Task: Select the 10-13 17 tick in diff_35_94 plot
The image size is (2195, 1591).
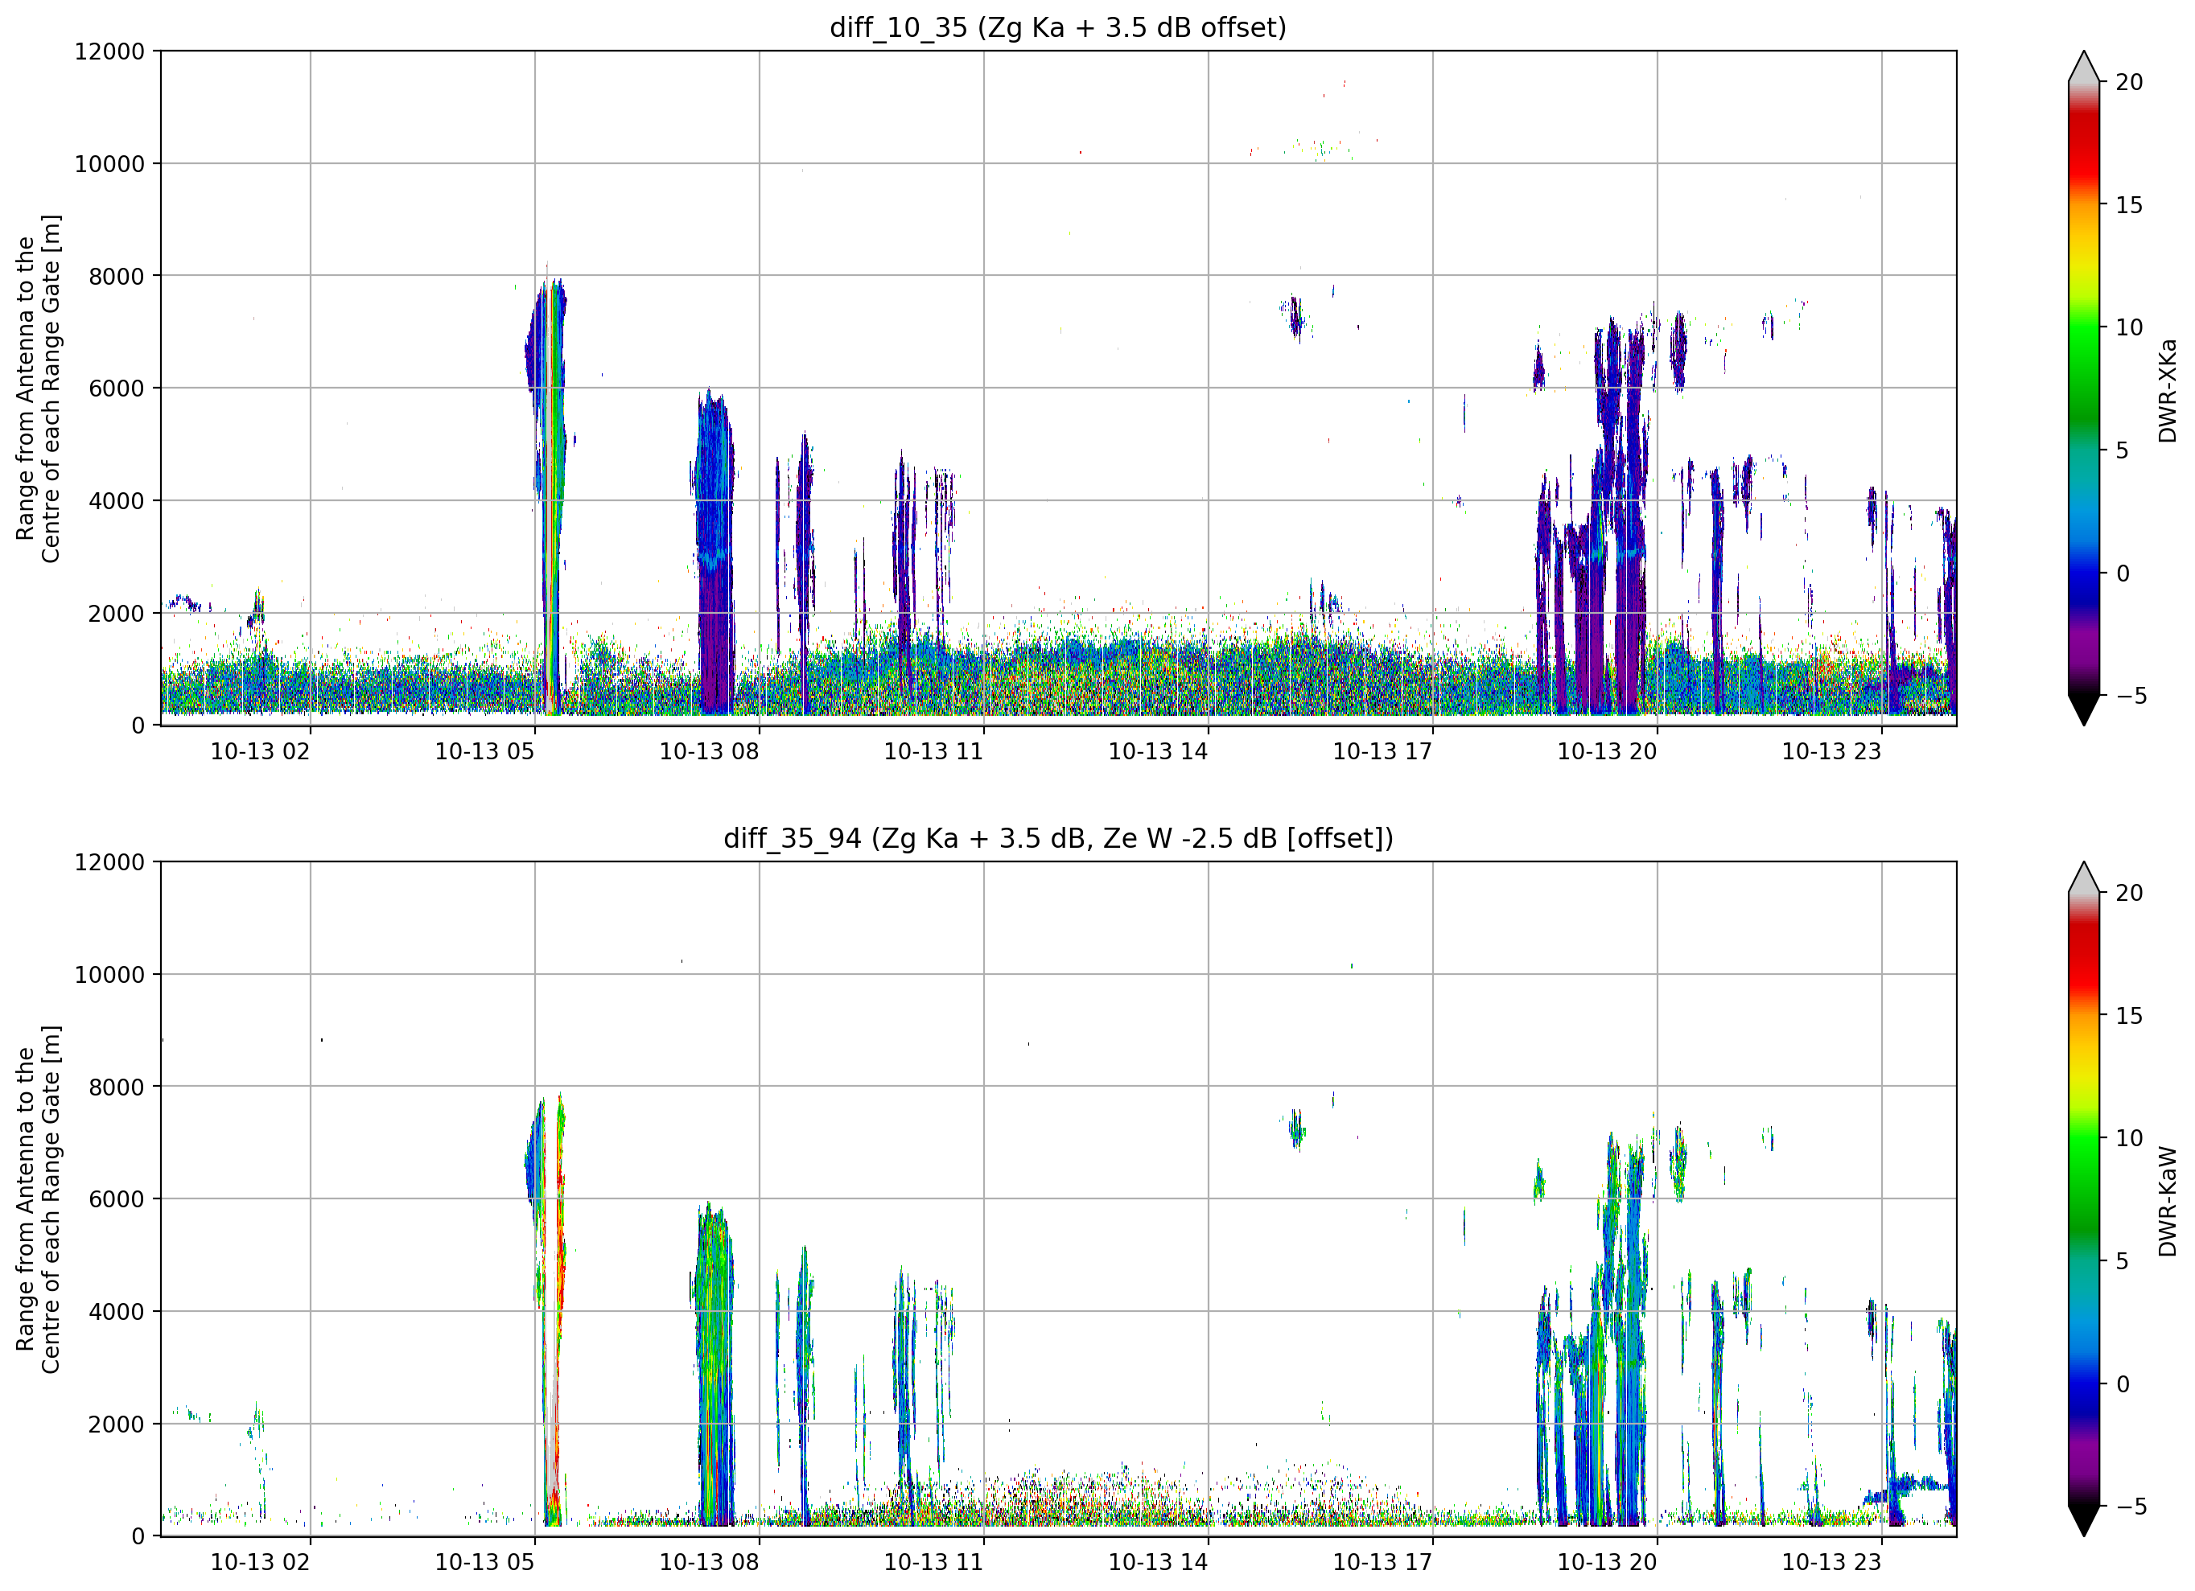Action: 1383,1562
